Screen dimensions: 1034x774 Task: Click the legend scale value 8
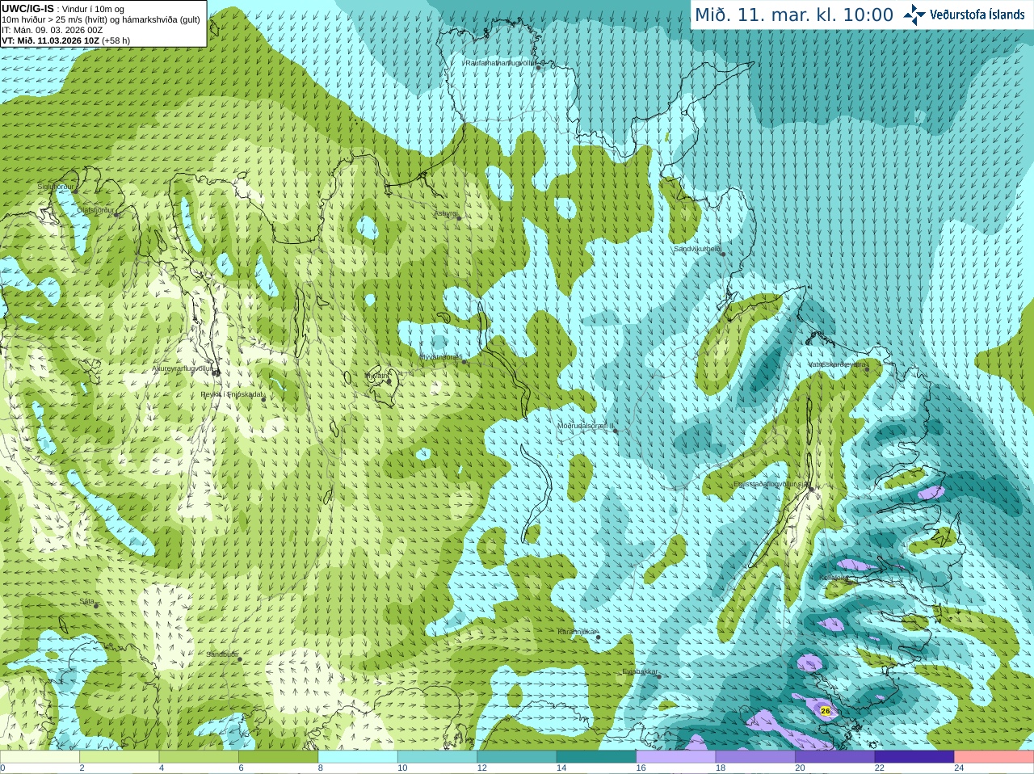point(321,768)
